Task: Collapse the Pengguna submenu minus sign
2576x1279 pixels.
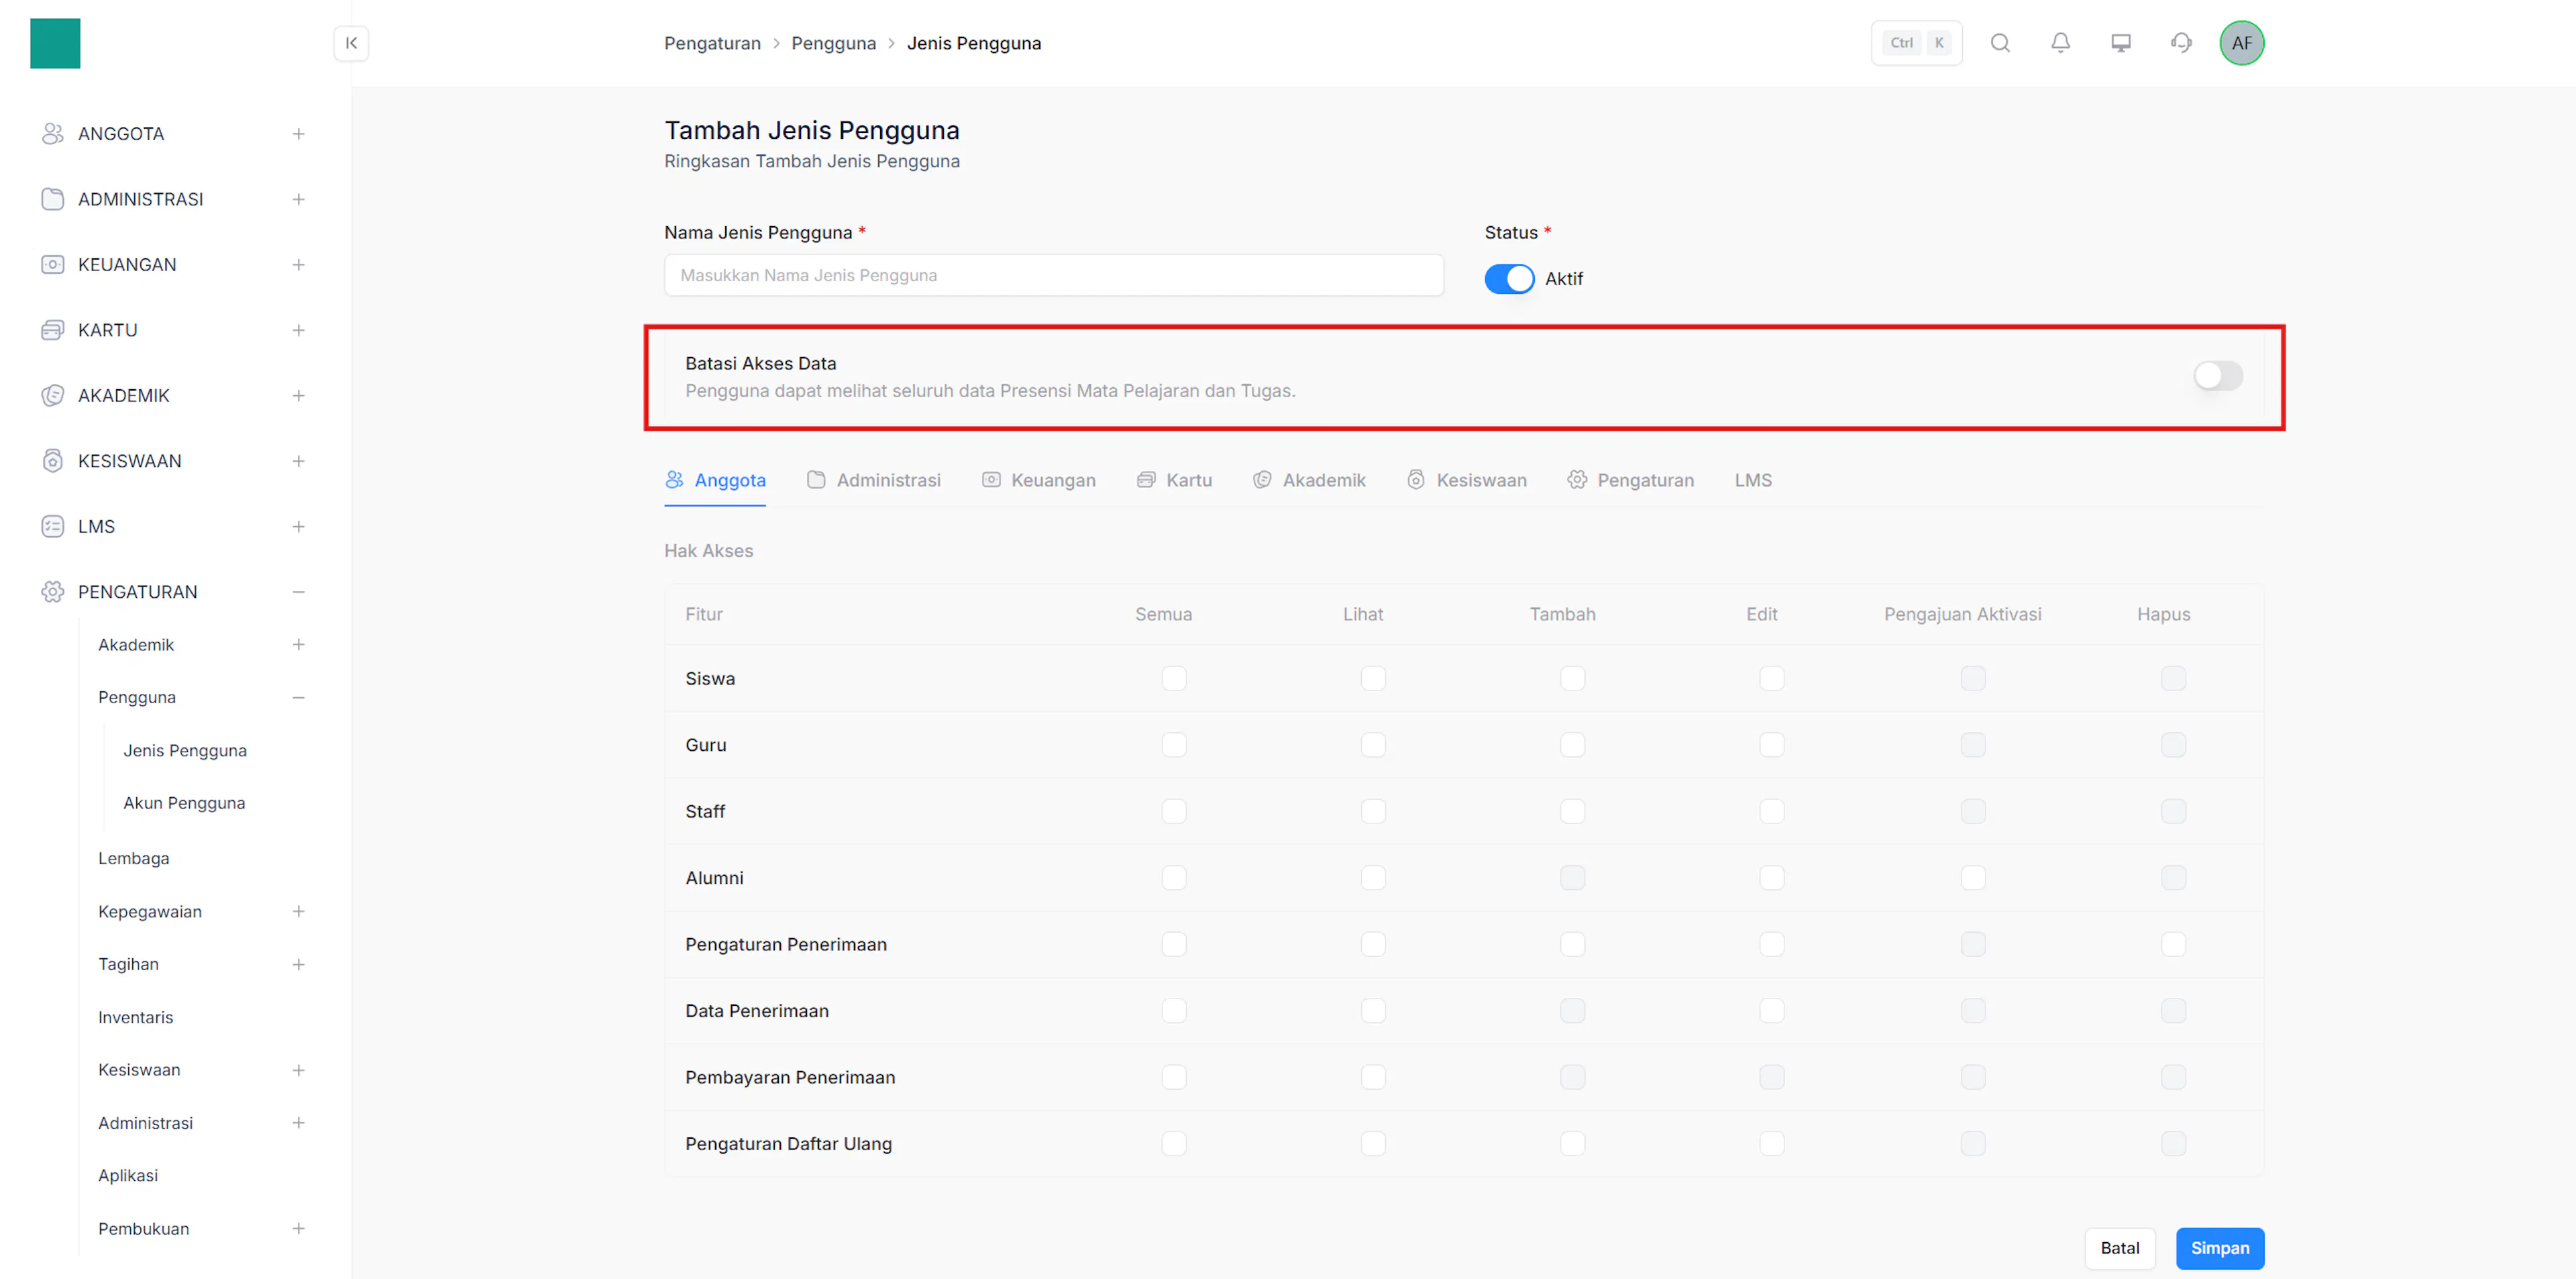Action: (x=298, y=698)
